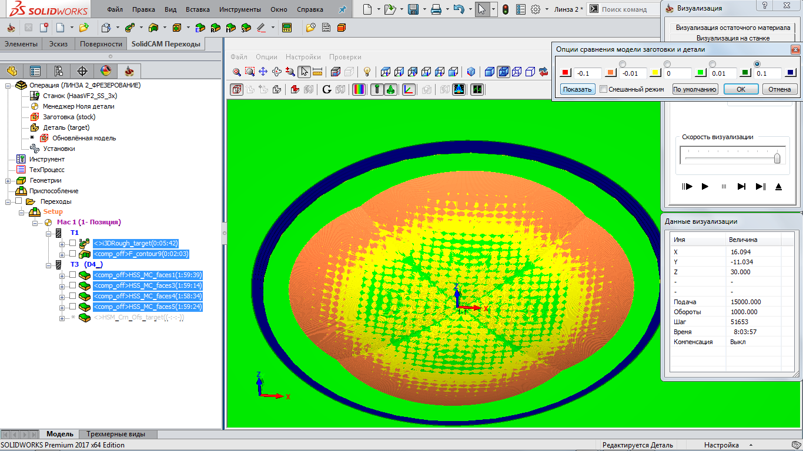
Task: Click the coordinate axes display icon
Action: click(x=409, y=89)
